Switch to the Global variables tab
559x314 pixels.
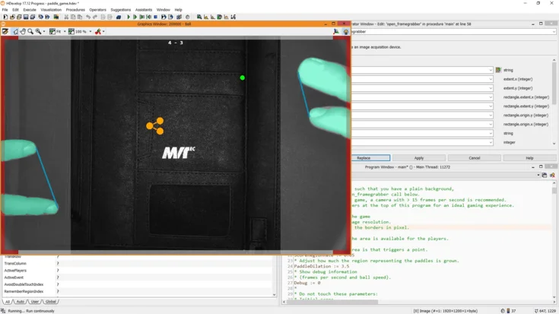pos(50,302)
